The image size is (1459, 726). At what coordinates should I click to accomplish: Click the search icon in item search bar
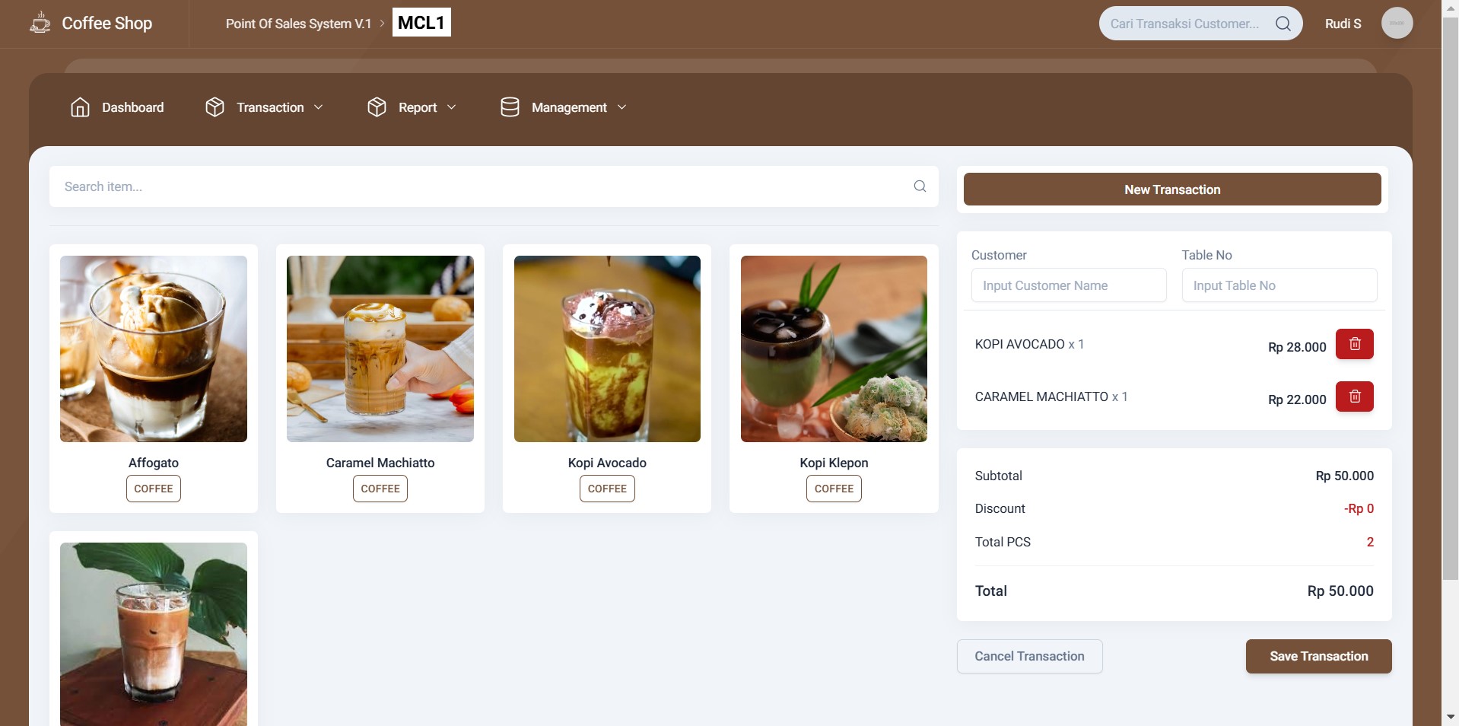[920, 186]
